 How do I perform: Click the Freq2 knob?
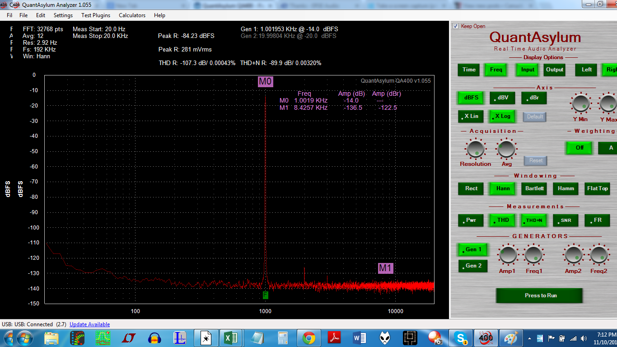click(599, 255)
